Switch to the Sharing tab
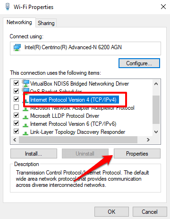Image resolution: width=170 pixels, height=219 pixels. [x=46, y=23]
